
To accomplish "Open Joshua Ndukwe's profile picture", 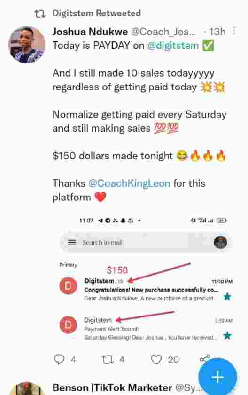I will (x=27, y=45).
